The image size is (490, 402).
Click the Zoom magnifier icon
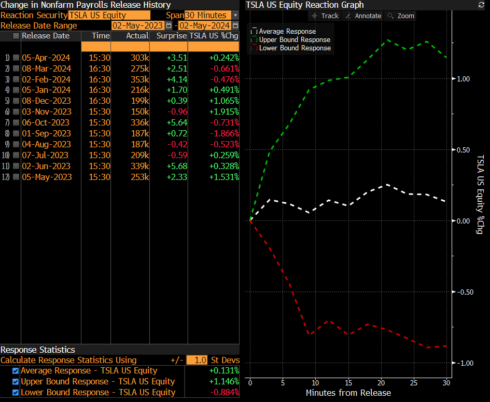[390, 16]
